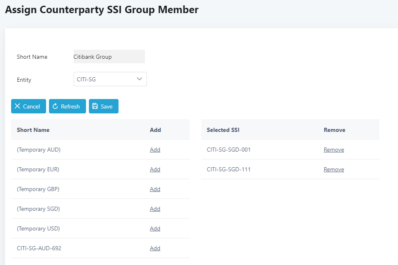Add the CITI-SG-AUD-692 SSI
The width and height of the screenshot is (398, 265).
(x=155, y=249)
